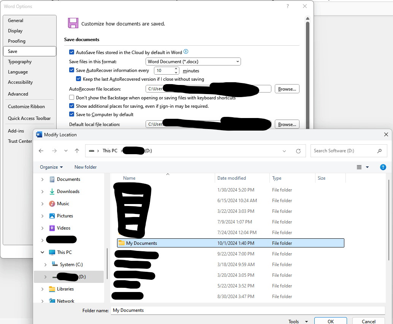Click the Folder name input field
Screen dimensions: 393x324
coord(247,310)
